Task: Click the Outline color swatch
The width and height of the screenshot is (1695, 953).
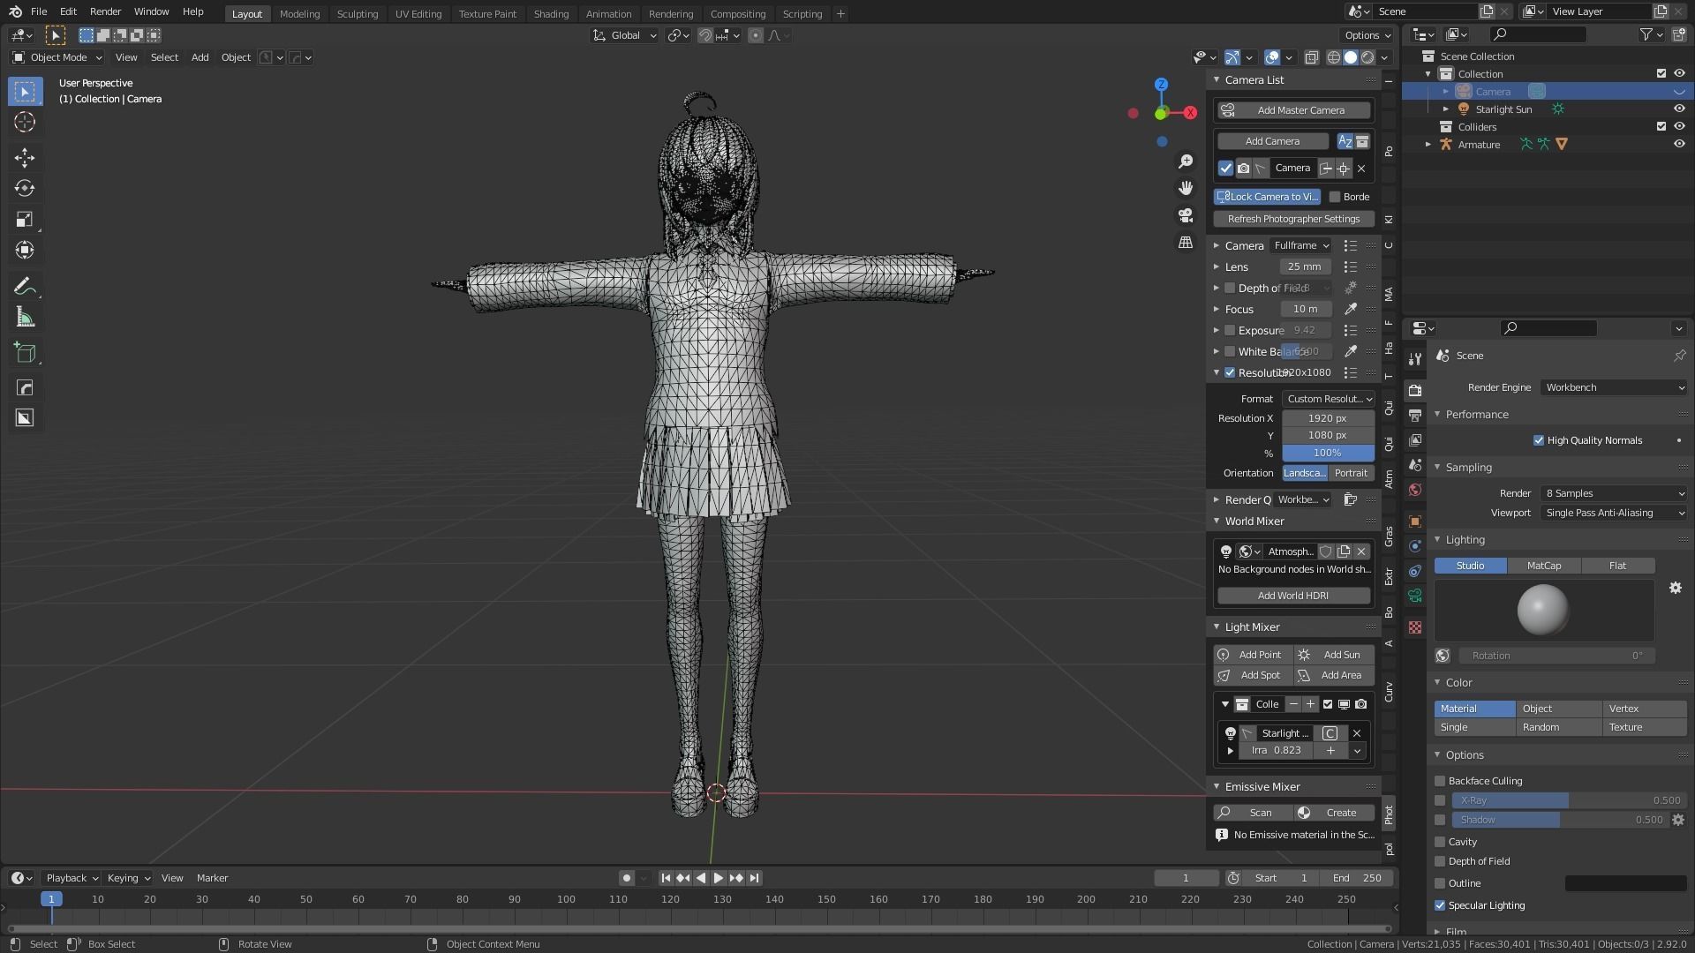Action: tap(1625, 883)
